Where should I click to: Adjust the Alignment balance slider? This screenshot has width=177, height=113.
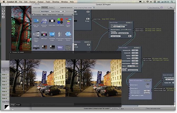pyautogui.click(x=126, y=30)
